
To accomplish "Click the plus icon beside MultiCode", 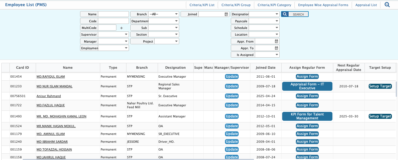I will click(x=121, y=28).
